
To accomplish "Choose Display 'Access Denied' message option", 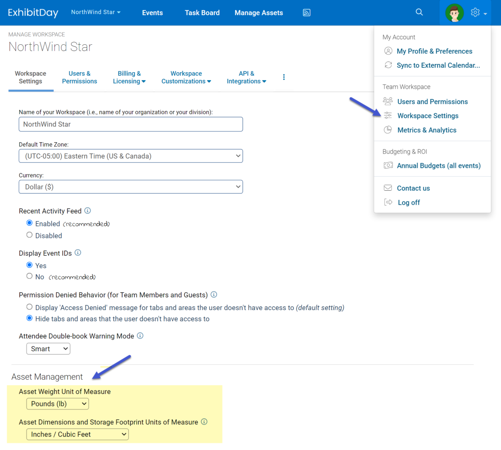I will click(29, 307).
